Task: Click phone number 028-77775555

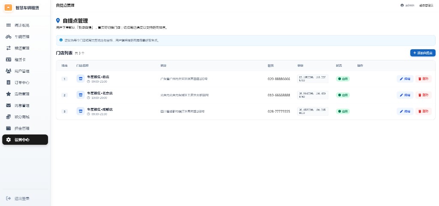Action: [x=279, y=111]
